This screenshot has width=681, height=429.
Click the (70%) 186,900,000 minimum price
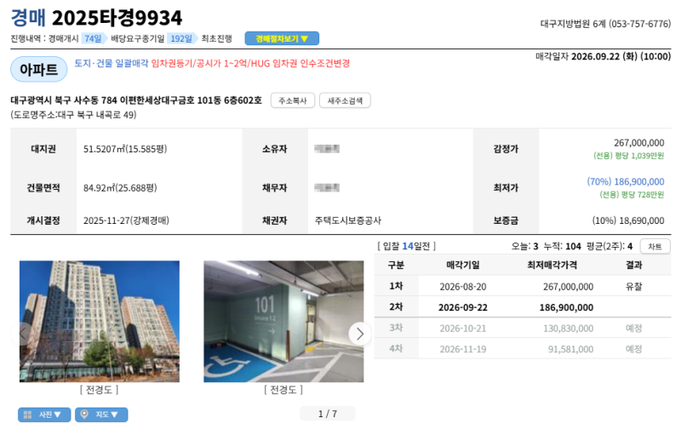pyautogui.click(x=626, y=181)
